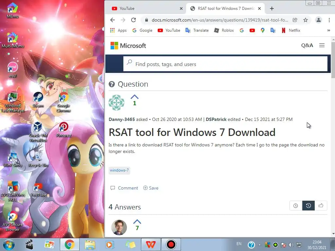Open the Windows Start menu
The width and height of the screenshot is (335, 251).
[x=9, y=244]
